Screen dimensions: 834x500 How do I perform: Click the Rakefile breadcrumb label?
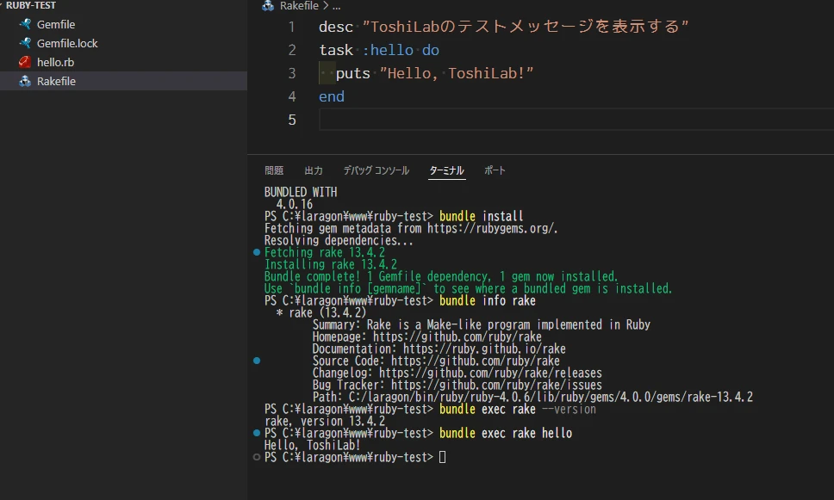pyautogui.click(x=299, y=6)
